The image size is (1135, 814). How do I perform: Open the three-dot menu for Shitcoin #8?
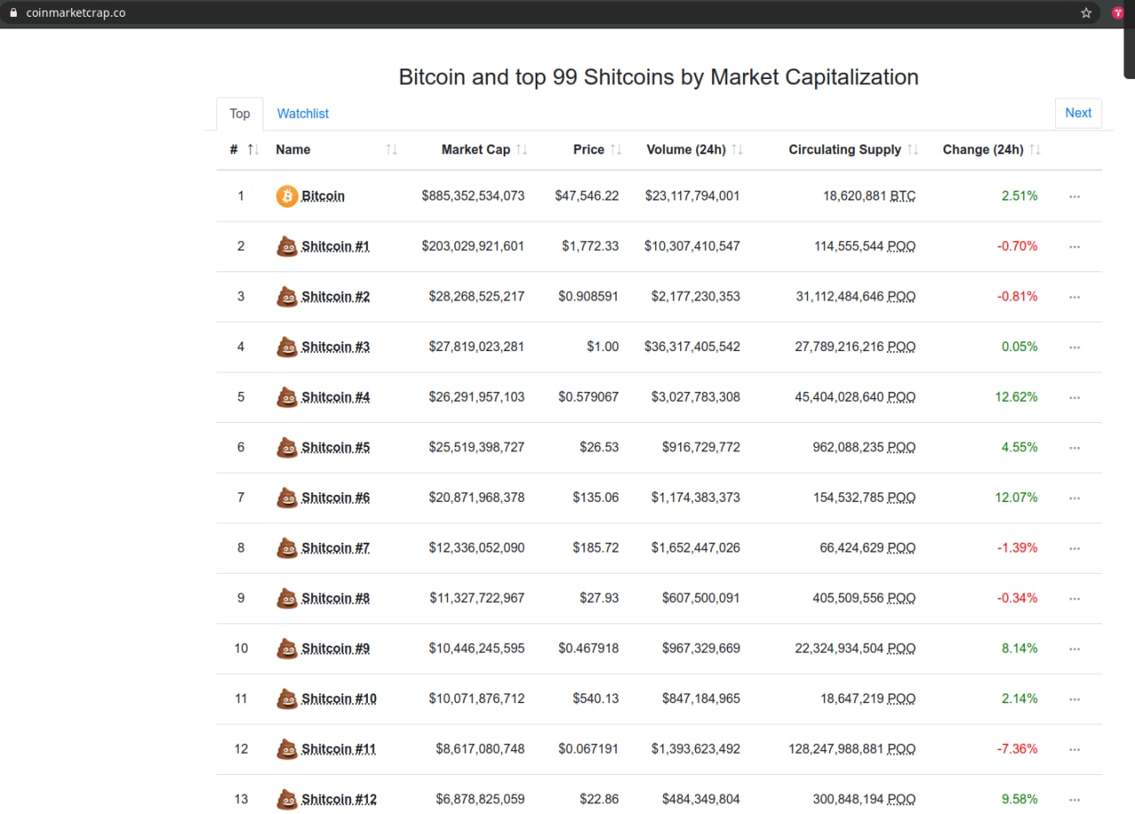(1075, 599)
